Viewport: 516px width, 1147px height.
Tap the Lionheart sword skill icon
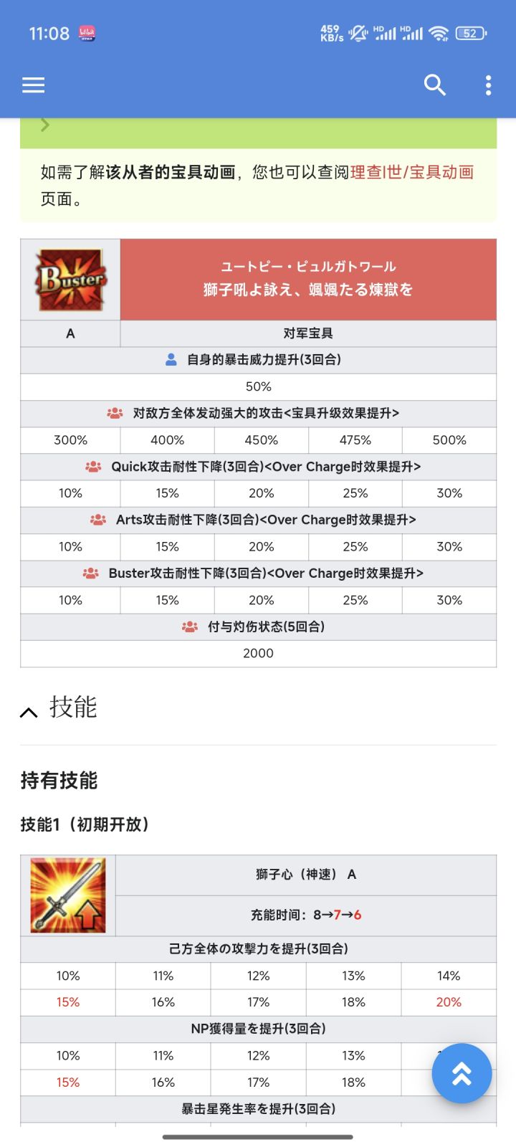click(68, 895)
